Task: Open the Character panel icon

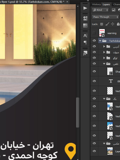Action: click(x=85, y=35)
